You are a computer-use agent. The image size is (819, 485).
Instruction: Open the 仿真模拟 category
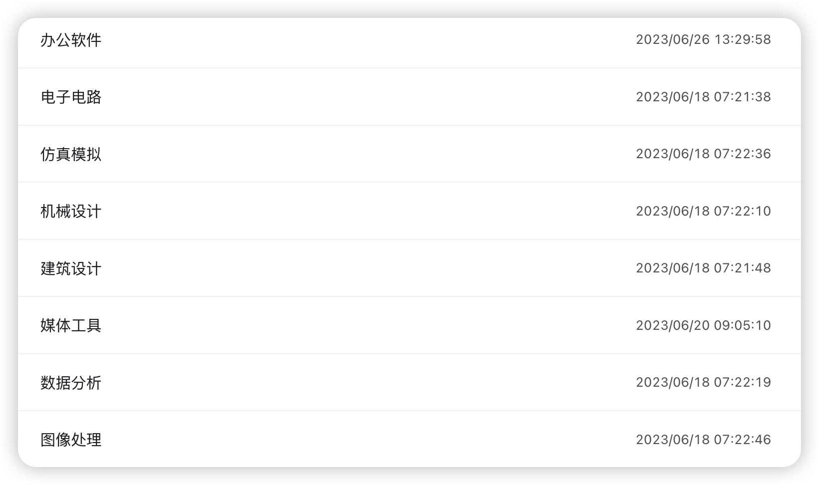click(71, 154)
